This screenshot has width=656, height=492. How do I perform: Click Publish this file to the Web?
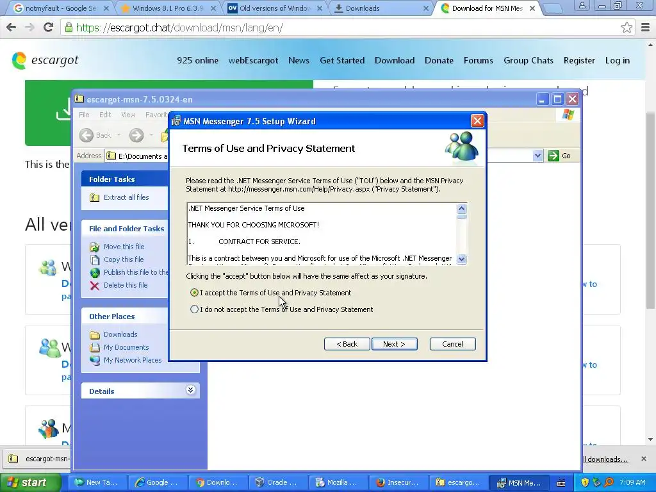tap(136, 272)
